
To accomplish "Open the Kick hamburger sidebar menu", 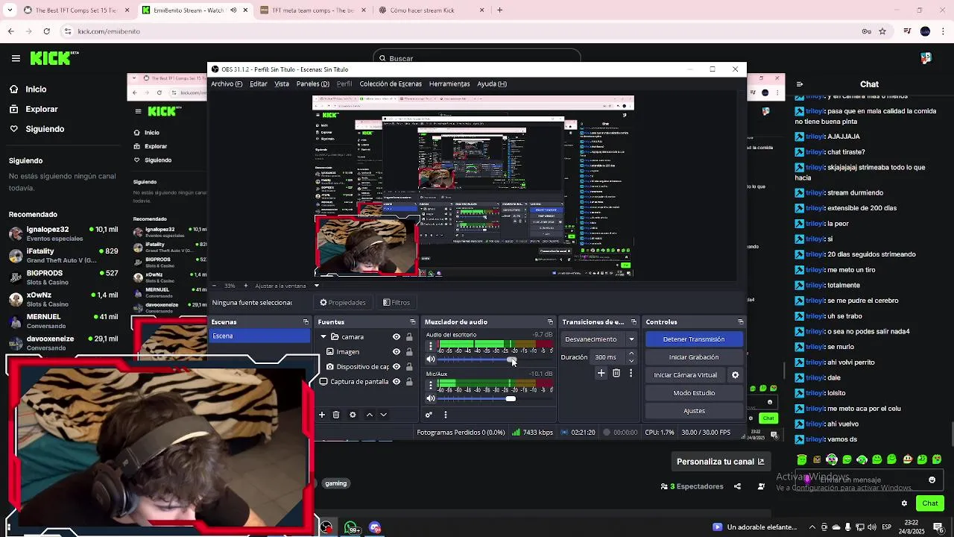I will (16, 58).
